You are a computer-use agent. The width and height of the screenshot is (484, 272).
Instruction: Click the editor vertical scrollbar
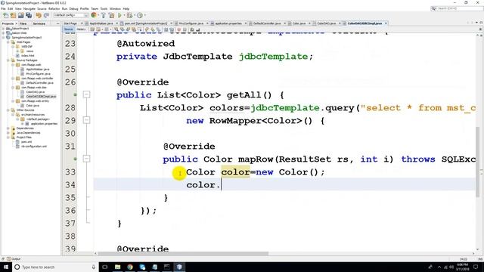coord(478,161)
